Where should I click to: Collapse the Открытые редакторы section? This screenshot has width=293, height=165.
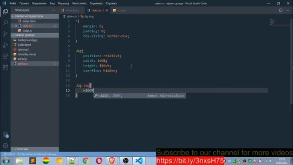point(35,16)
